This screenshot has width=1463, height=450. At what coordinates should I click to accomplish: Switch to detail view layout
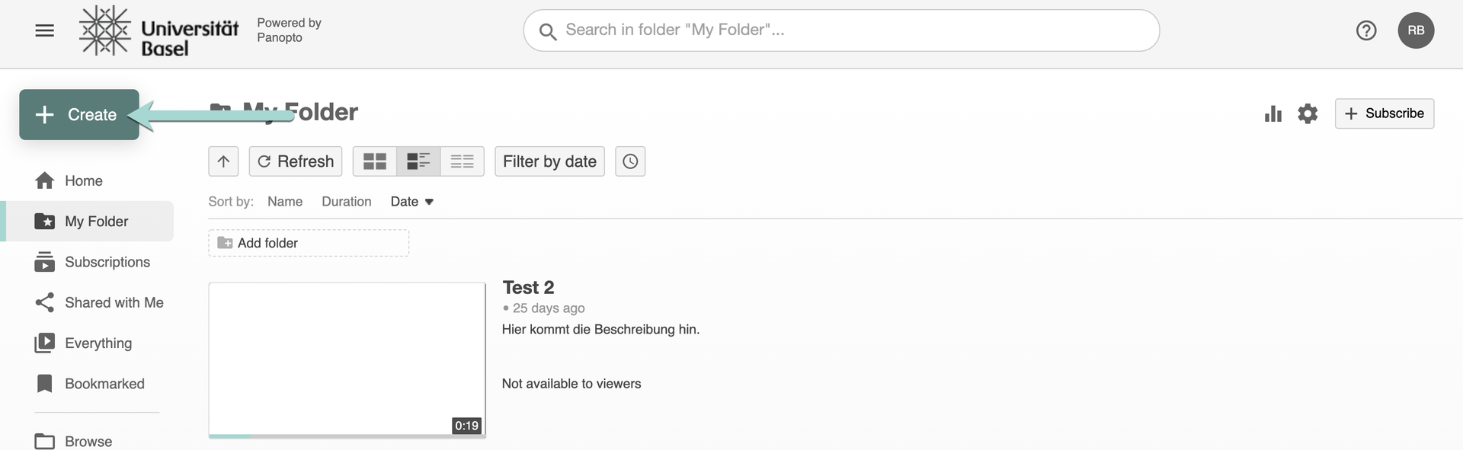(x=418, y=161)
